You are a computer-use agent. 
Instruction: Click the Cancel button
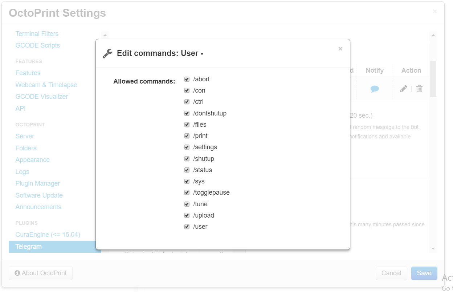pos(391,273)
